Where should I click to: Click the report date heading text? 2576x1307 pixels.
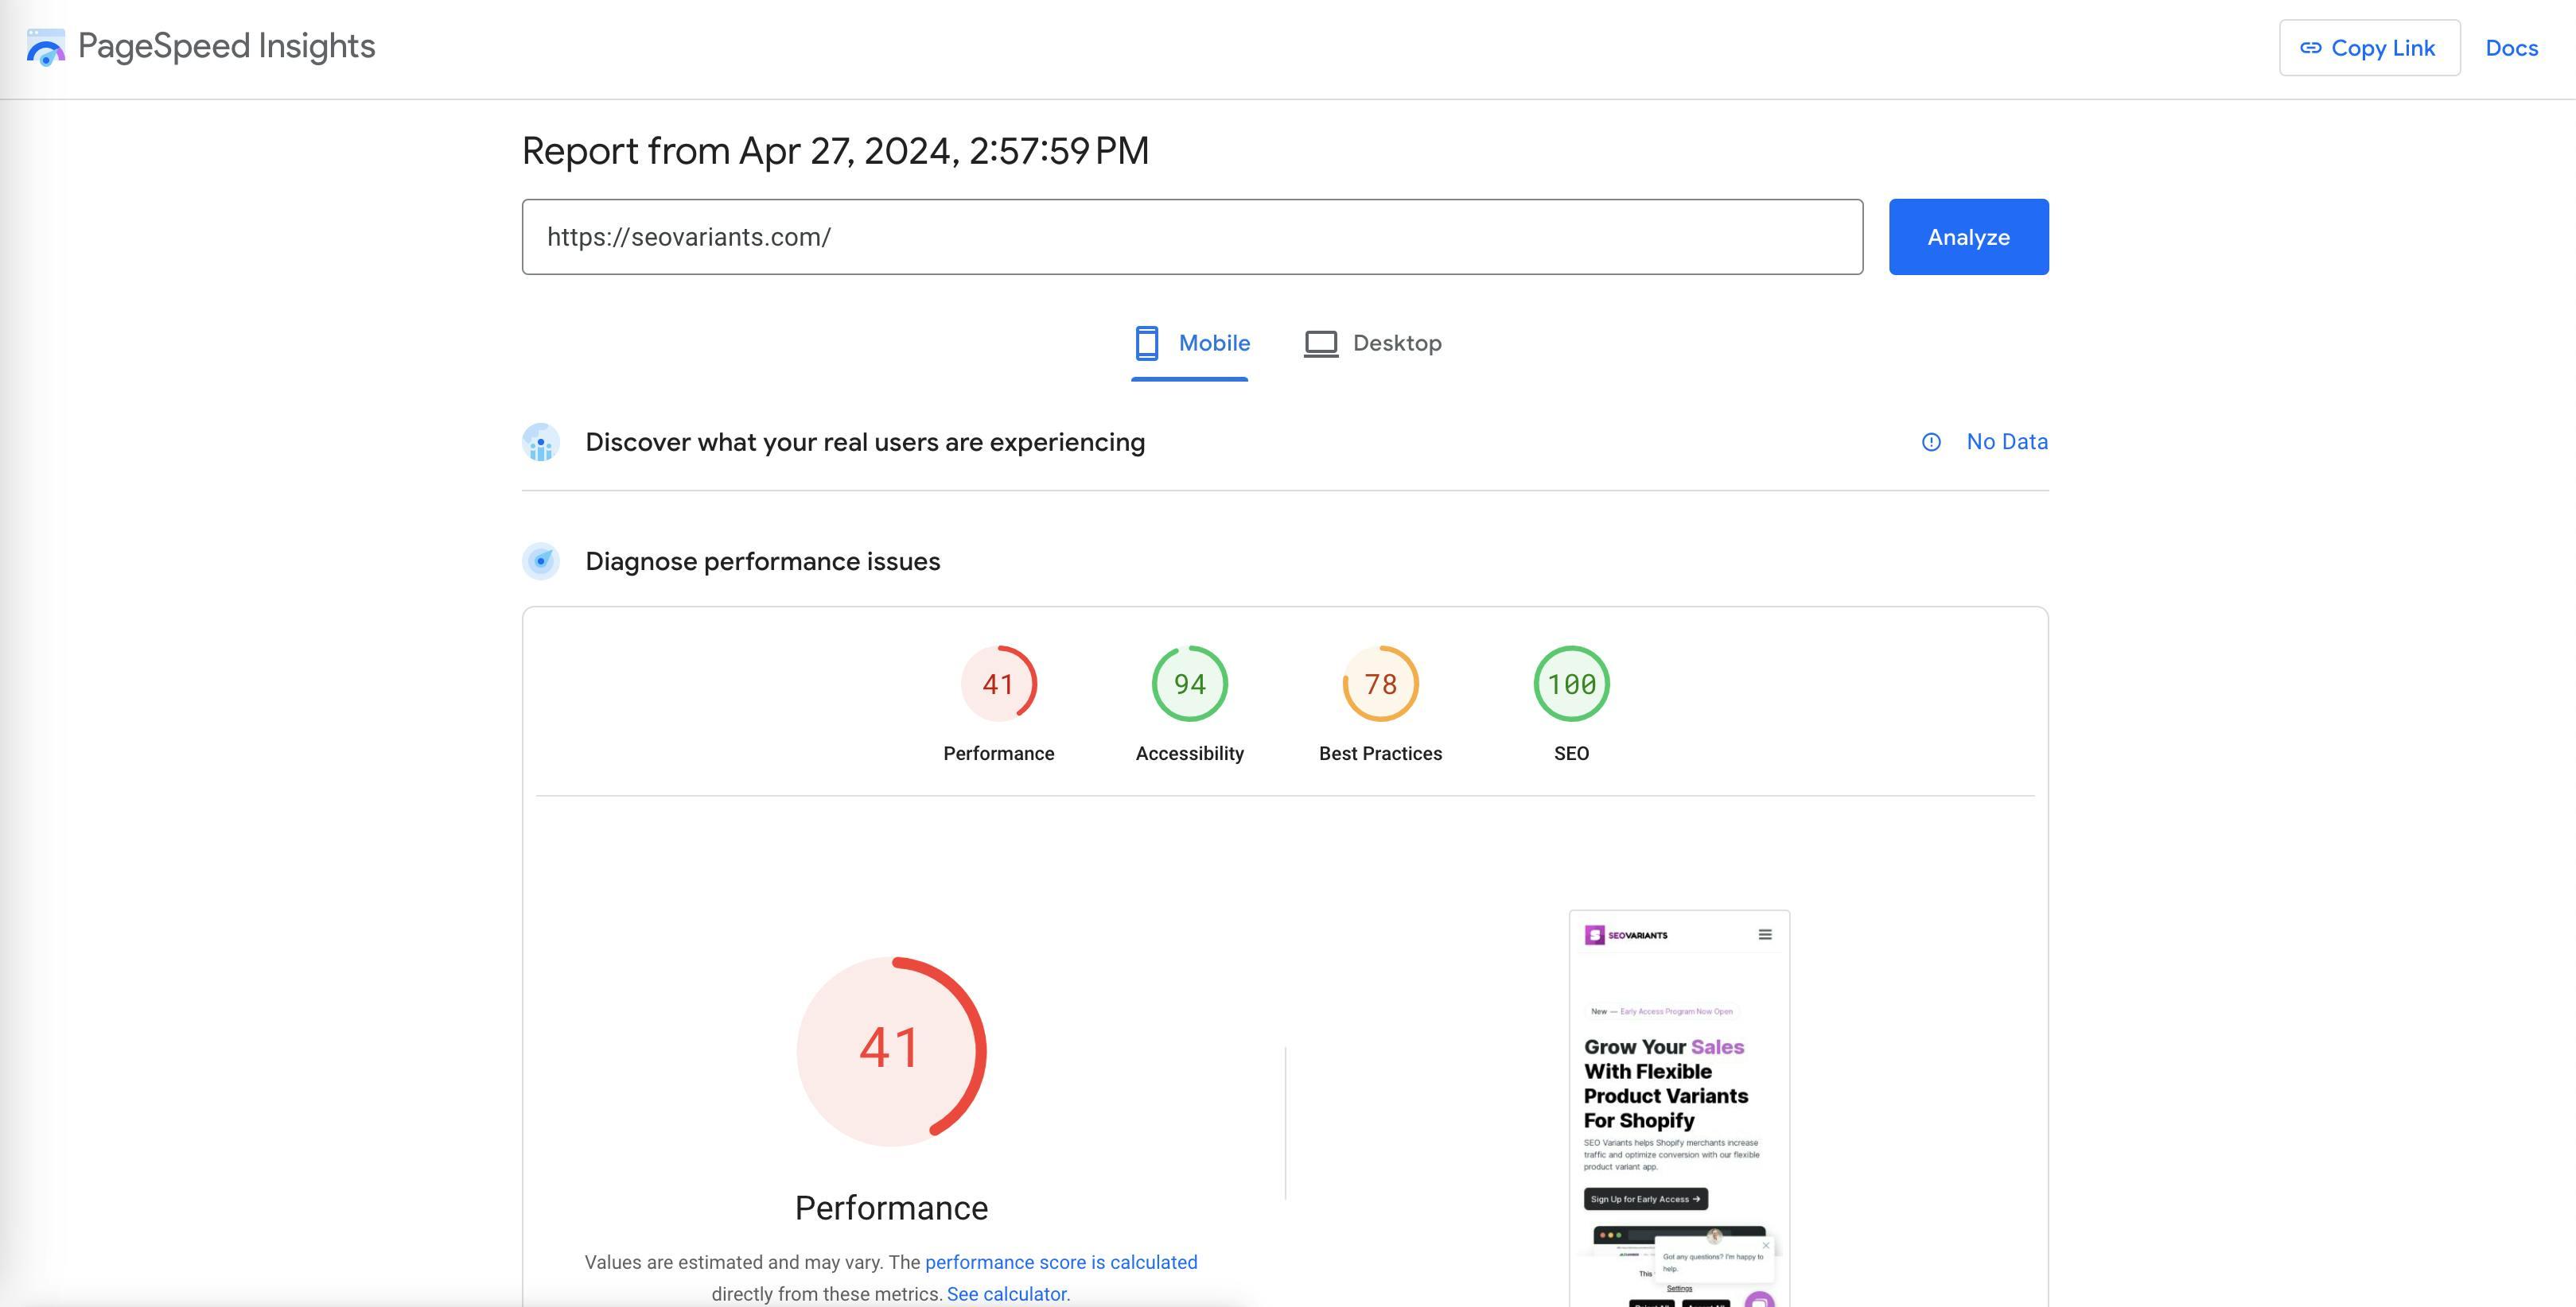pyautogui.click(x=835, y=151)
